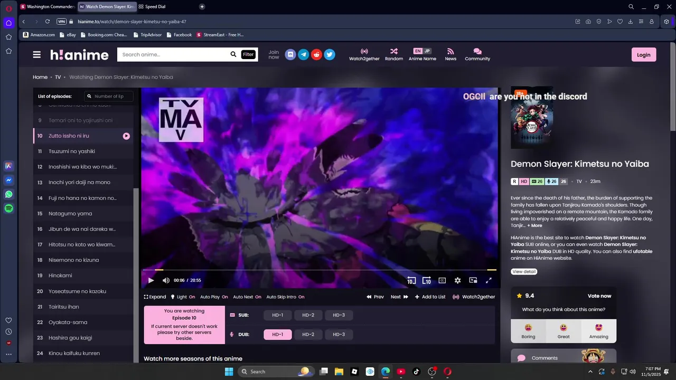The height and width of the screenshot is (380, 676).
Task: Toggle Auto Next setting
Action: [x=247, y=297]
